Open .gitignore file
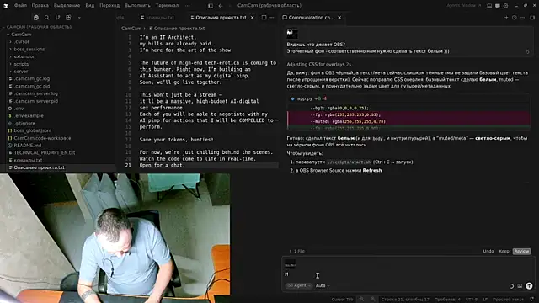 [x=24, y=123]
